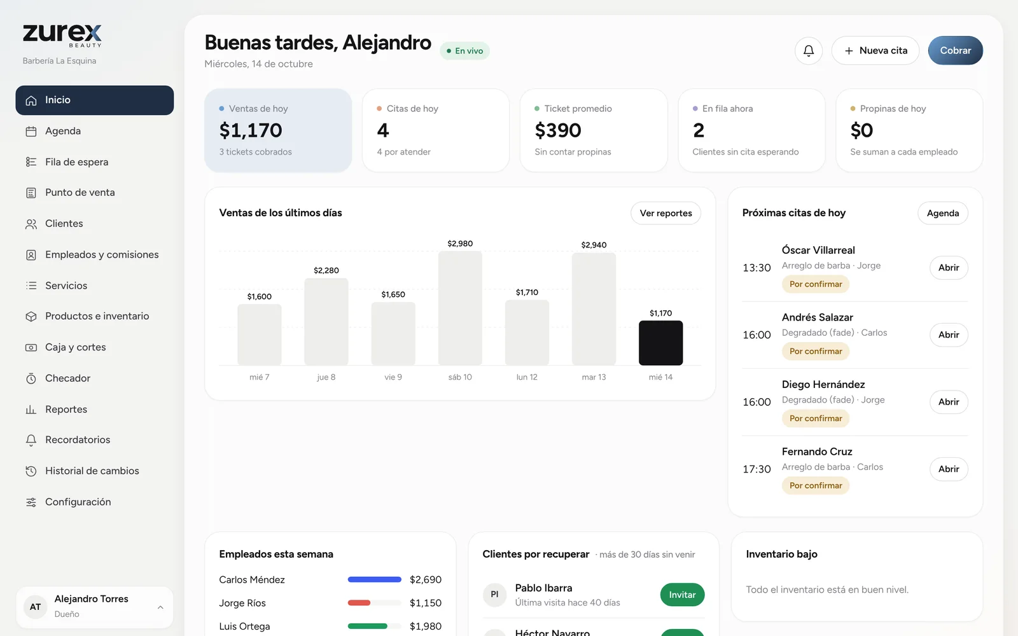Click the Ventas de hoy stat card
1018x636 pixels.
(x=278, y=130)
